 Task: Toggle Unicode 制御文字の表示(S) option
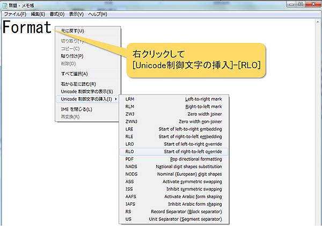pyautogui.click(x=87, y=91)
